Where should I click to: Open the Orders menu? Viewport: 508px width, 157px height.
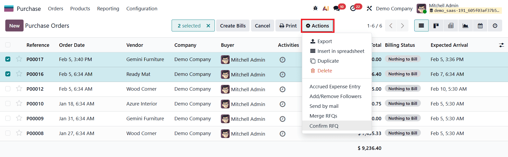point(56,8)
